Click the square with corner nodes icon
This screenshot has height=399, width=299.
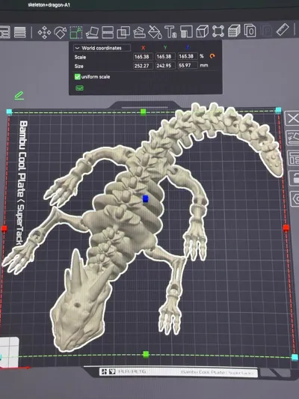tap(218, 31)
